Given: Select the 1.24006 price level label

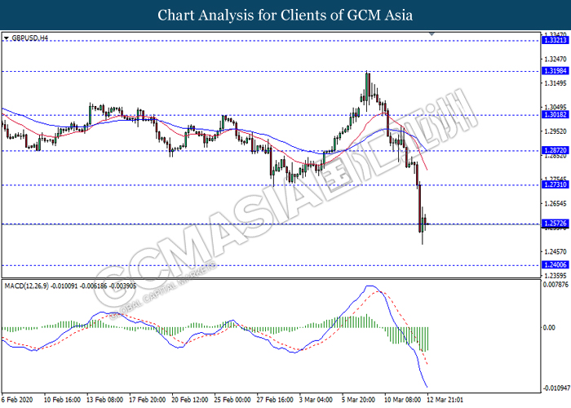Looking at the screenshot, I should (x=556, y=265).
